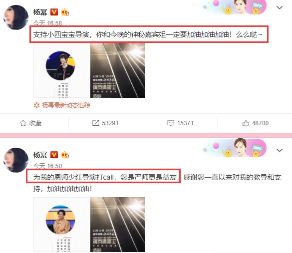Open the 今天 16:58 timestamp link
The width and height of the screenshot is (292, 253).
coord(47,23)
